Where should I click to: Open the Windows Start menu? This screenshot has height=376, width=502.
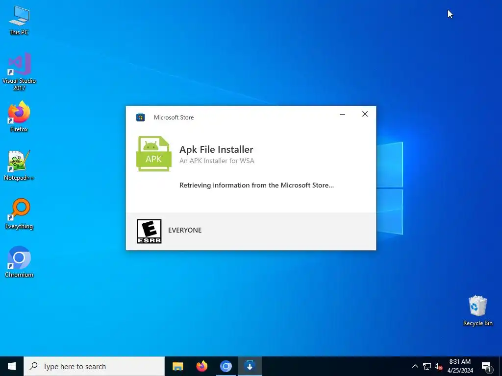pos(12,366)
